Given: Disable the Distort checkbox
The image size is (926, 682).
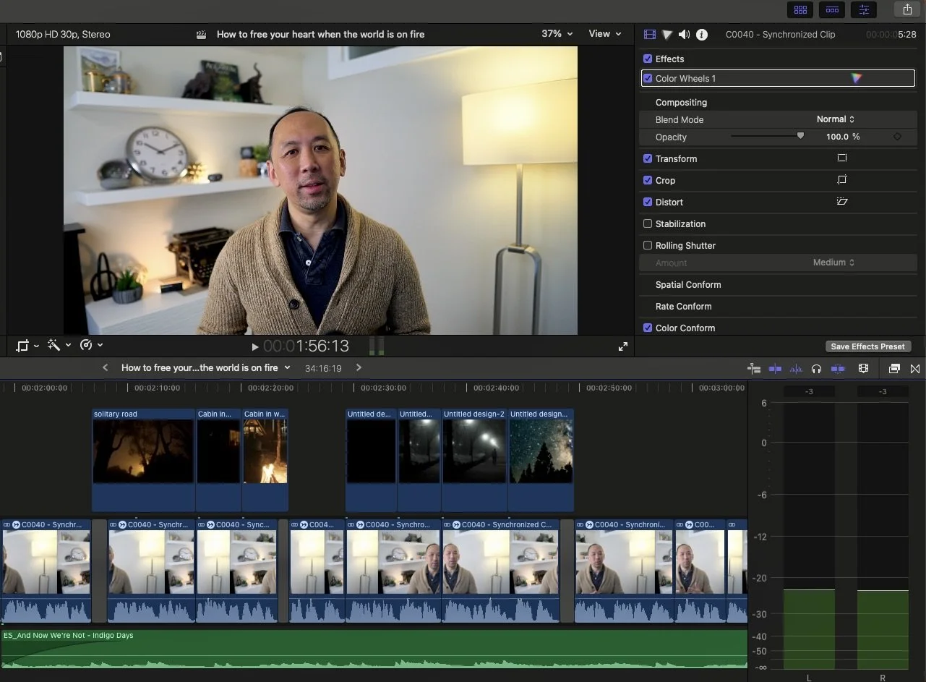Looking at the screenshot, I should coord(648,202).
